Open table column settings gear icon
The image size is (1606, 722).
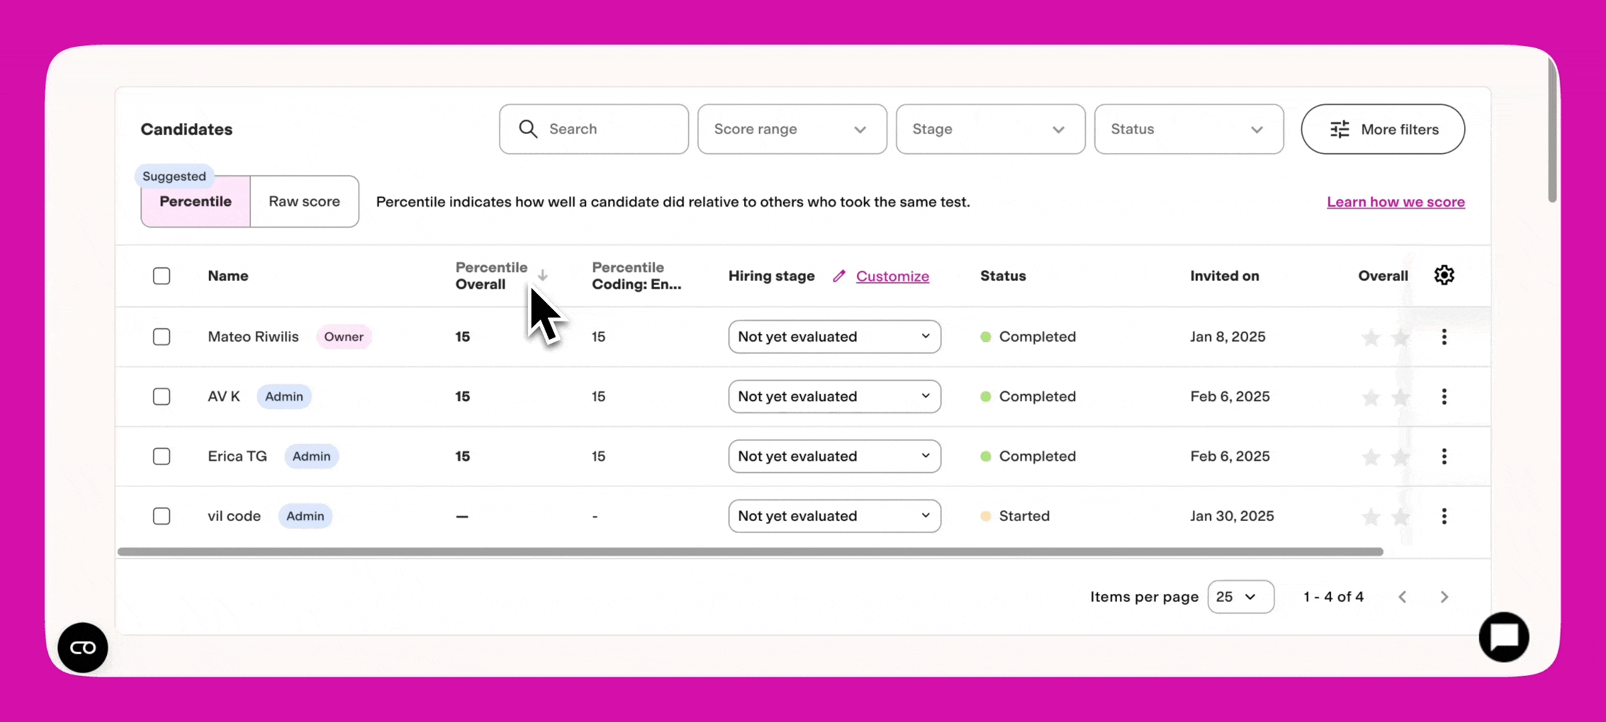click(1443, 275)
